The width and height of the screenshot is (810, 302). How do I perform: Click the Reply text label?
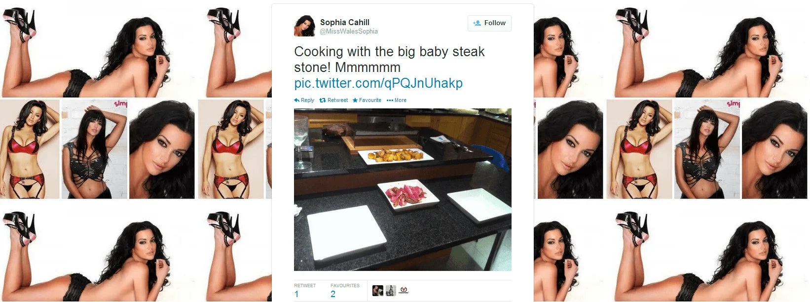coord(307,100)
